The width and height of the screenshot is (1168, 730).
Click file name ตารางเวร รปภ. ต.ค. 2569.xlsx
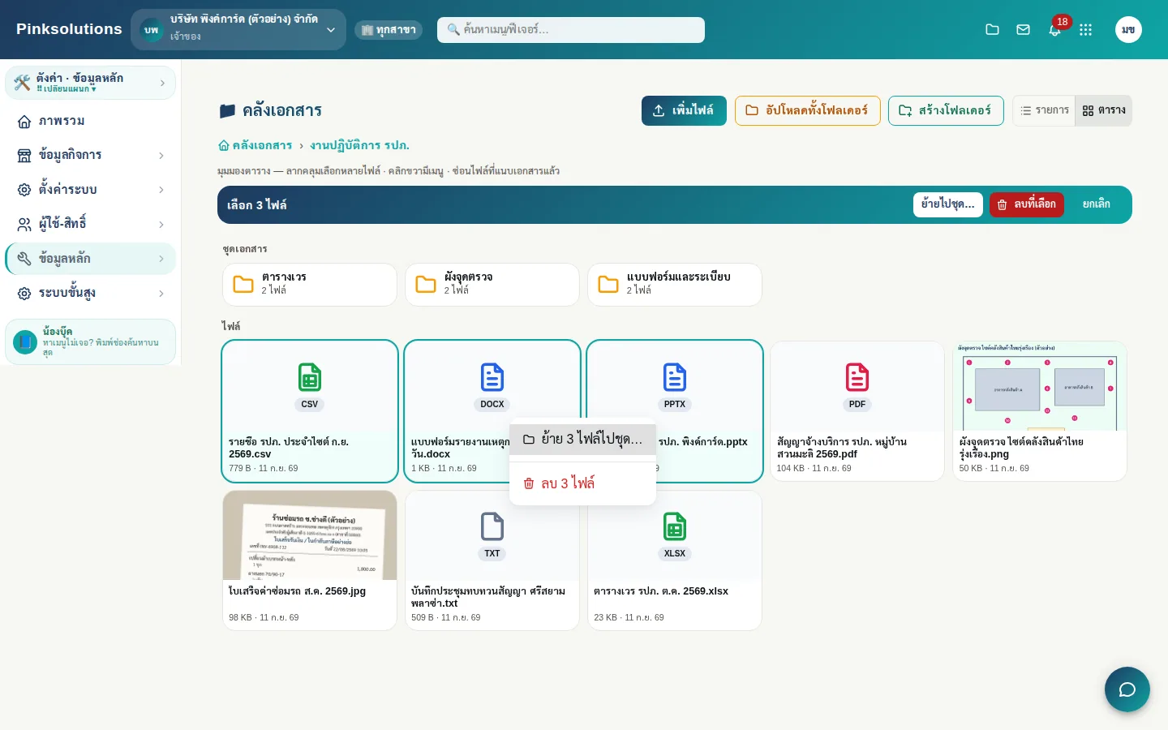tap(661, 591)
